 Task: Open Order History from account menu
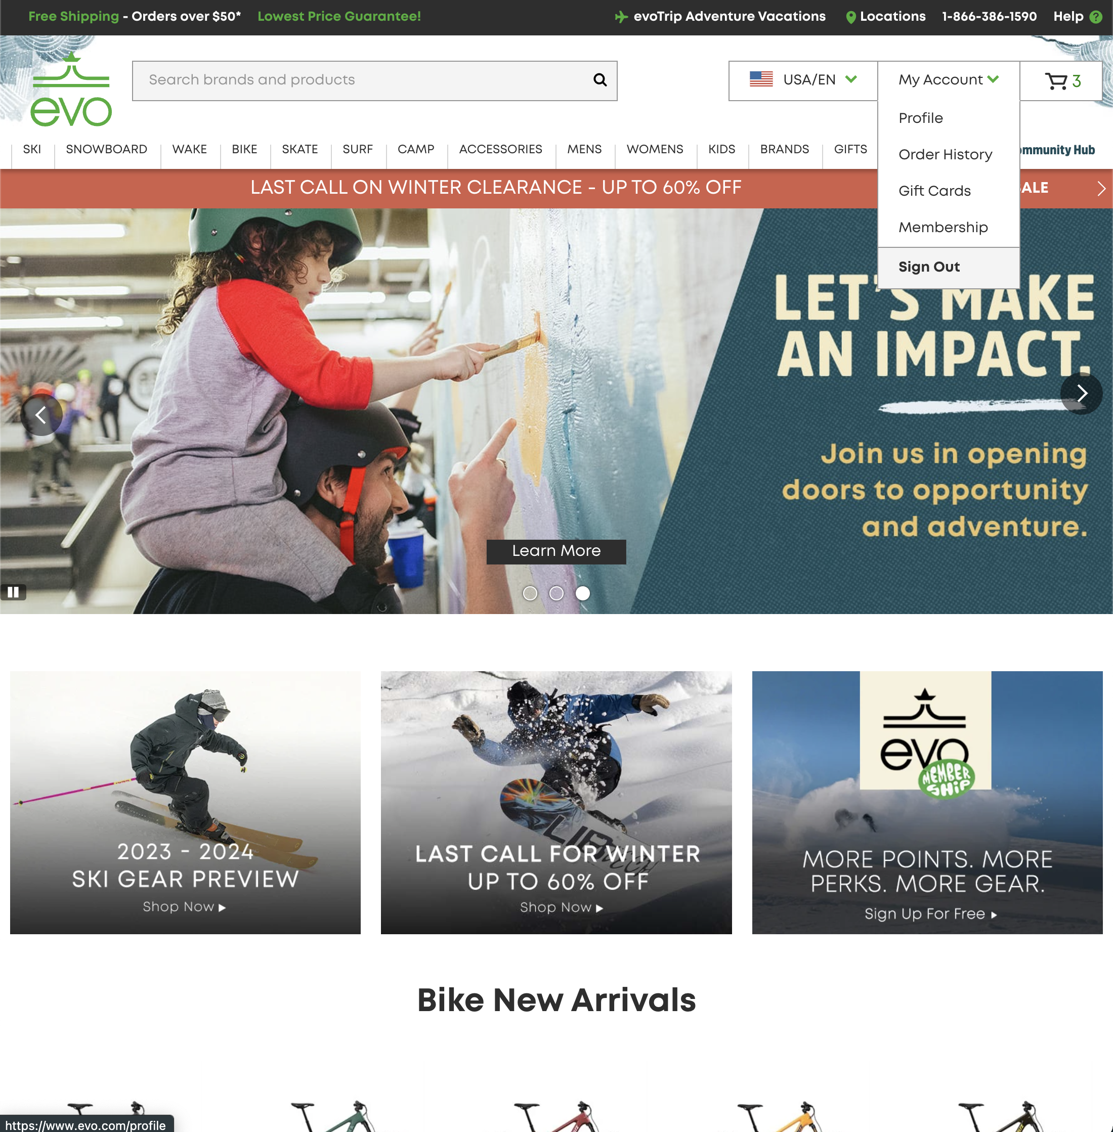tap(945, 154)
